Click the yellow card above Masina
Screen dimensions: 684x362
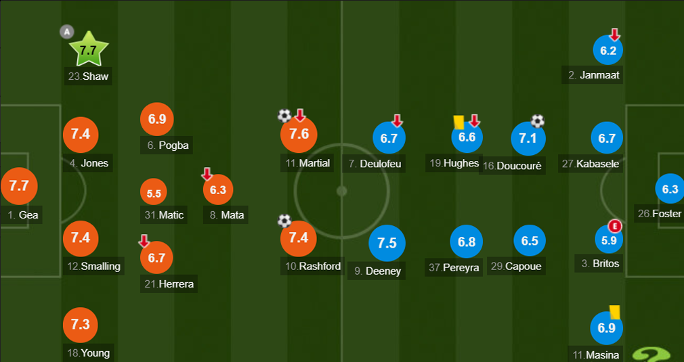[x=615, y=312]
